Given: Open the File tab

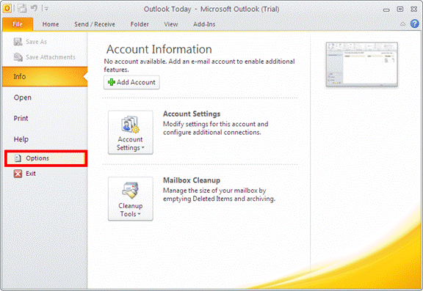Looking at the screenshot, I should point(18,24).
